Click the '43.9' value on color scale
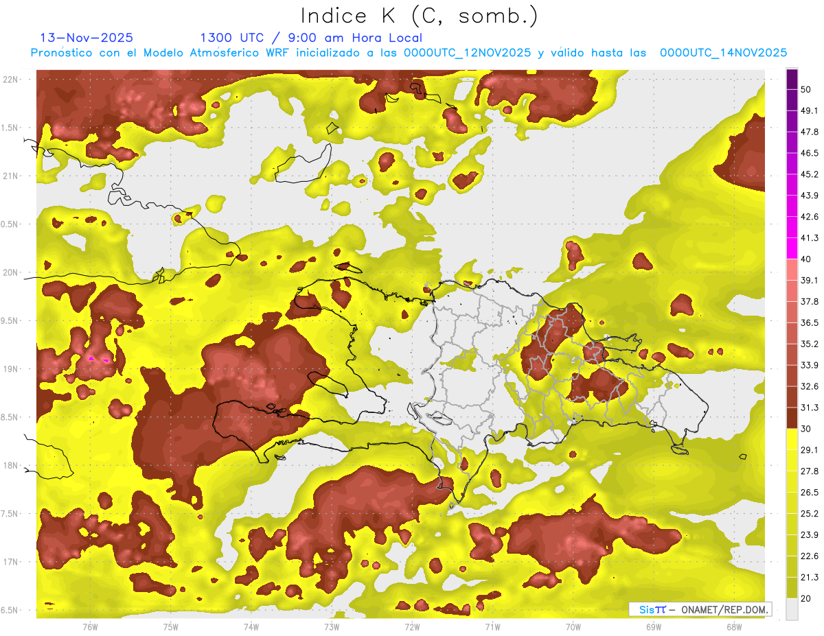Image resolution: width=824 pixels, height=636 pixels. pyautogui.click(x=810, y=196)
